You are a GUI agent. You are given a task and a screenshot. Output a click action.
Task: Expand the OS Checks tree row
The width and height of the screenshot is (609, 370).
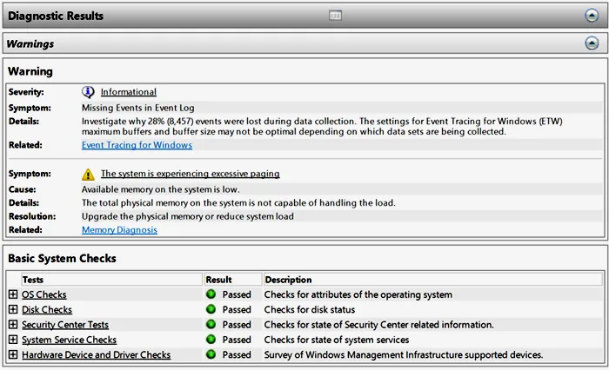click(13, 295)
